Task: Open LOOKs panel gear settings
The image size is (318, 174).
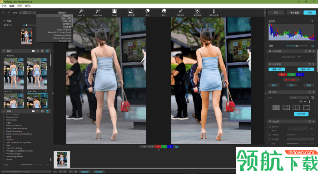Action: pyautogui.click(x=42, y=111)
